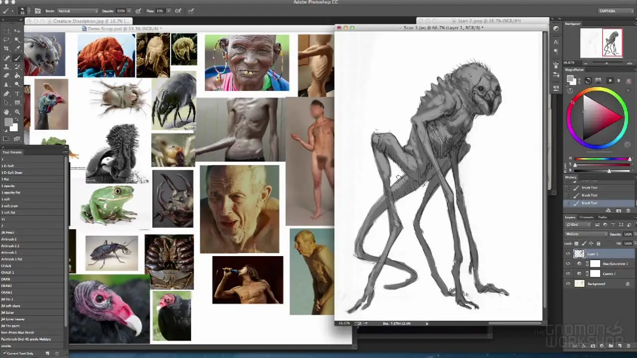The width and height of the screenshot is (637, 358).
Task: Select the Lasso tool
Action: (x=6, y=40)
